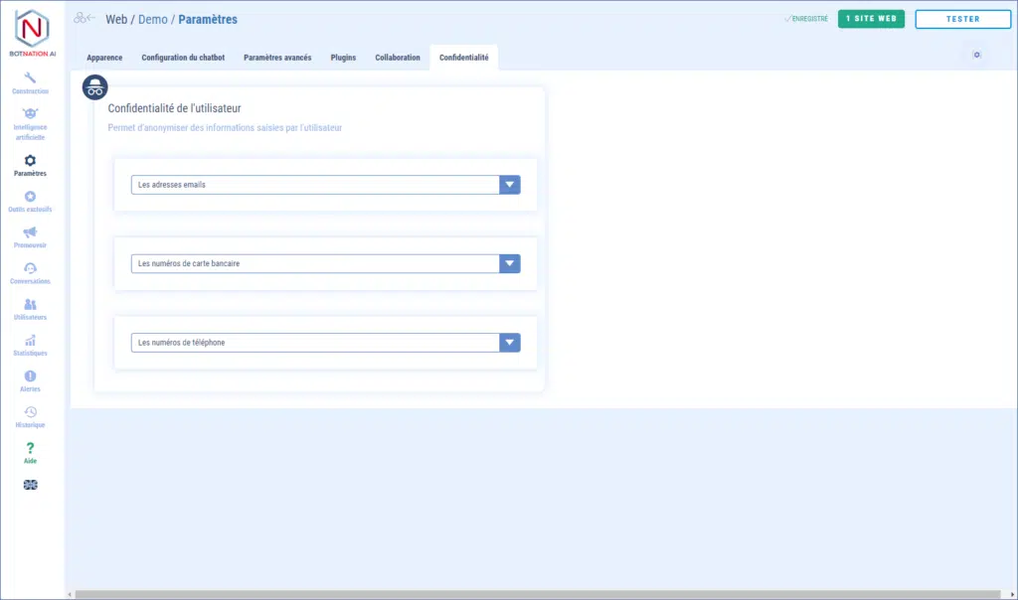This screenshot has width=1018, height=600.
Task: Open Intelligence artificielle robot icon
Action: [30, 113]
